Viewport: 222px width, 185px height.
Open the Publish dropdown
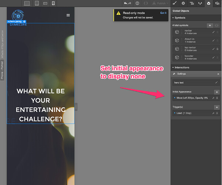(160, 3)
